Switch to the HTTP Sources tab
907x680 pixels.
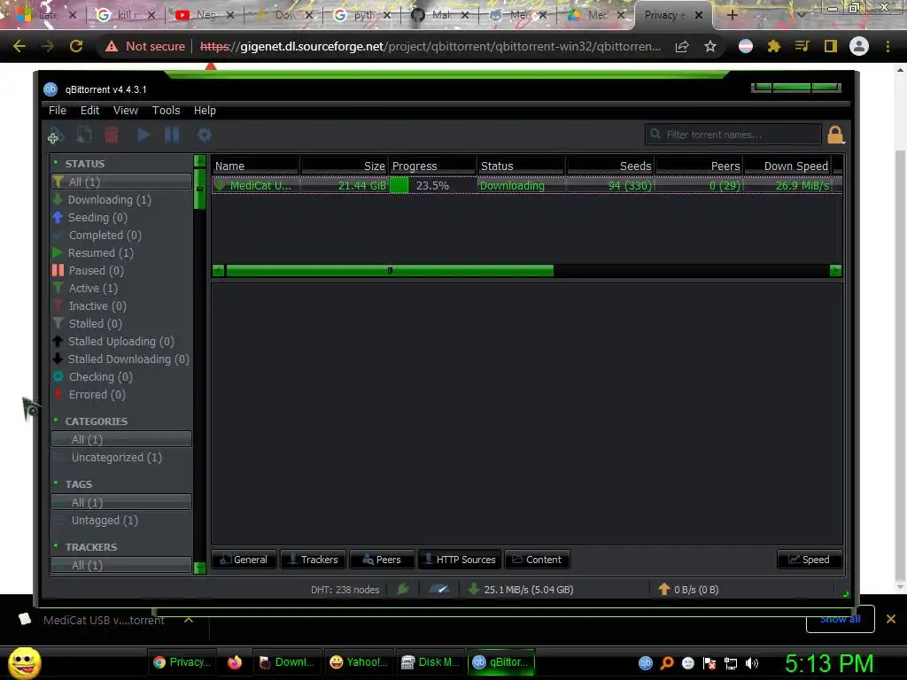point(460,560)
